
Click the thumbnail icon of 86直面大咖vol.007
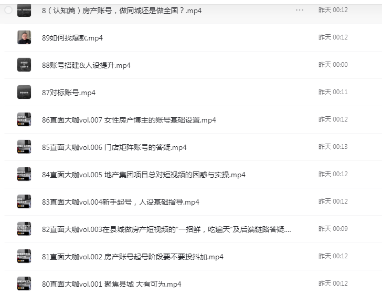(24, 119)
